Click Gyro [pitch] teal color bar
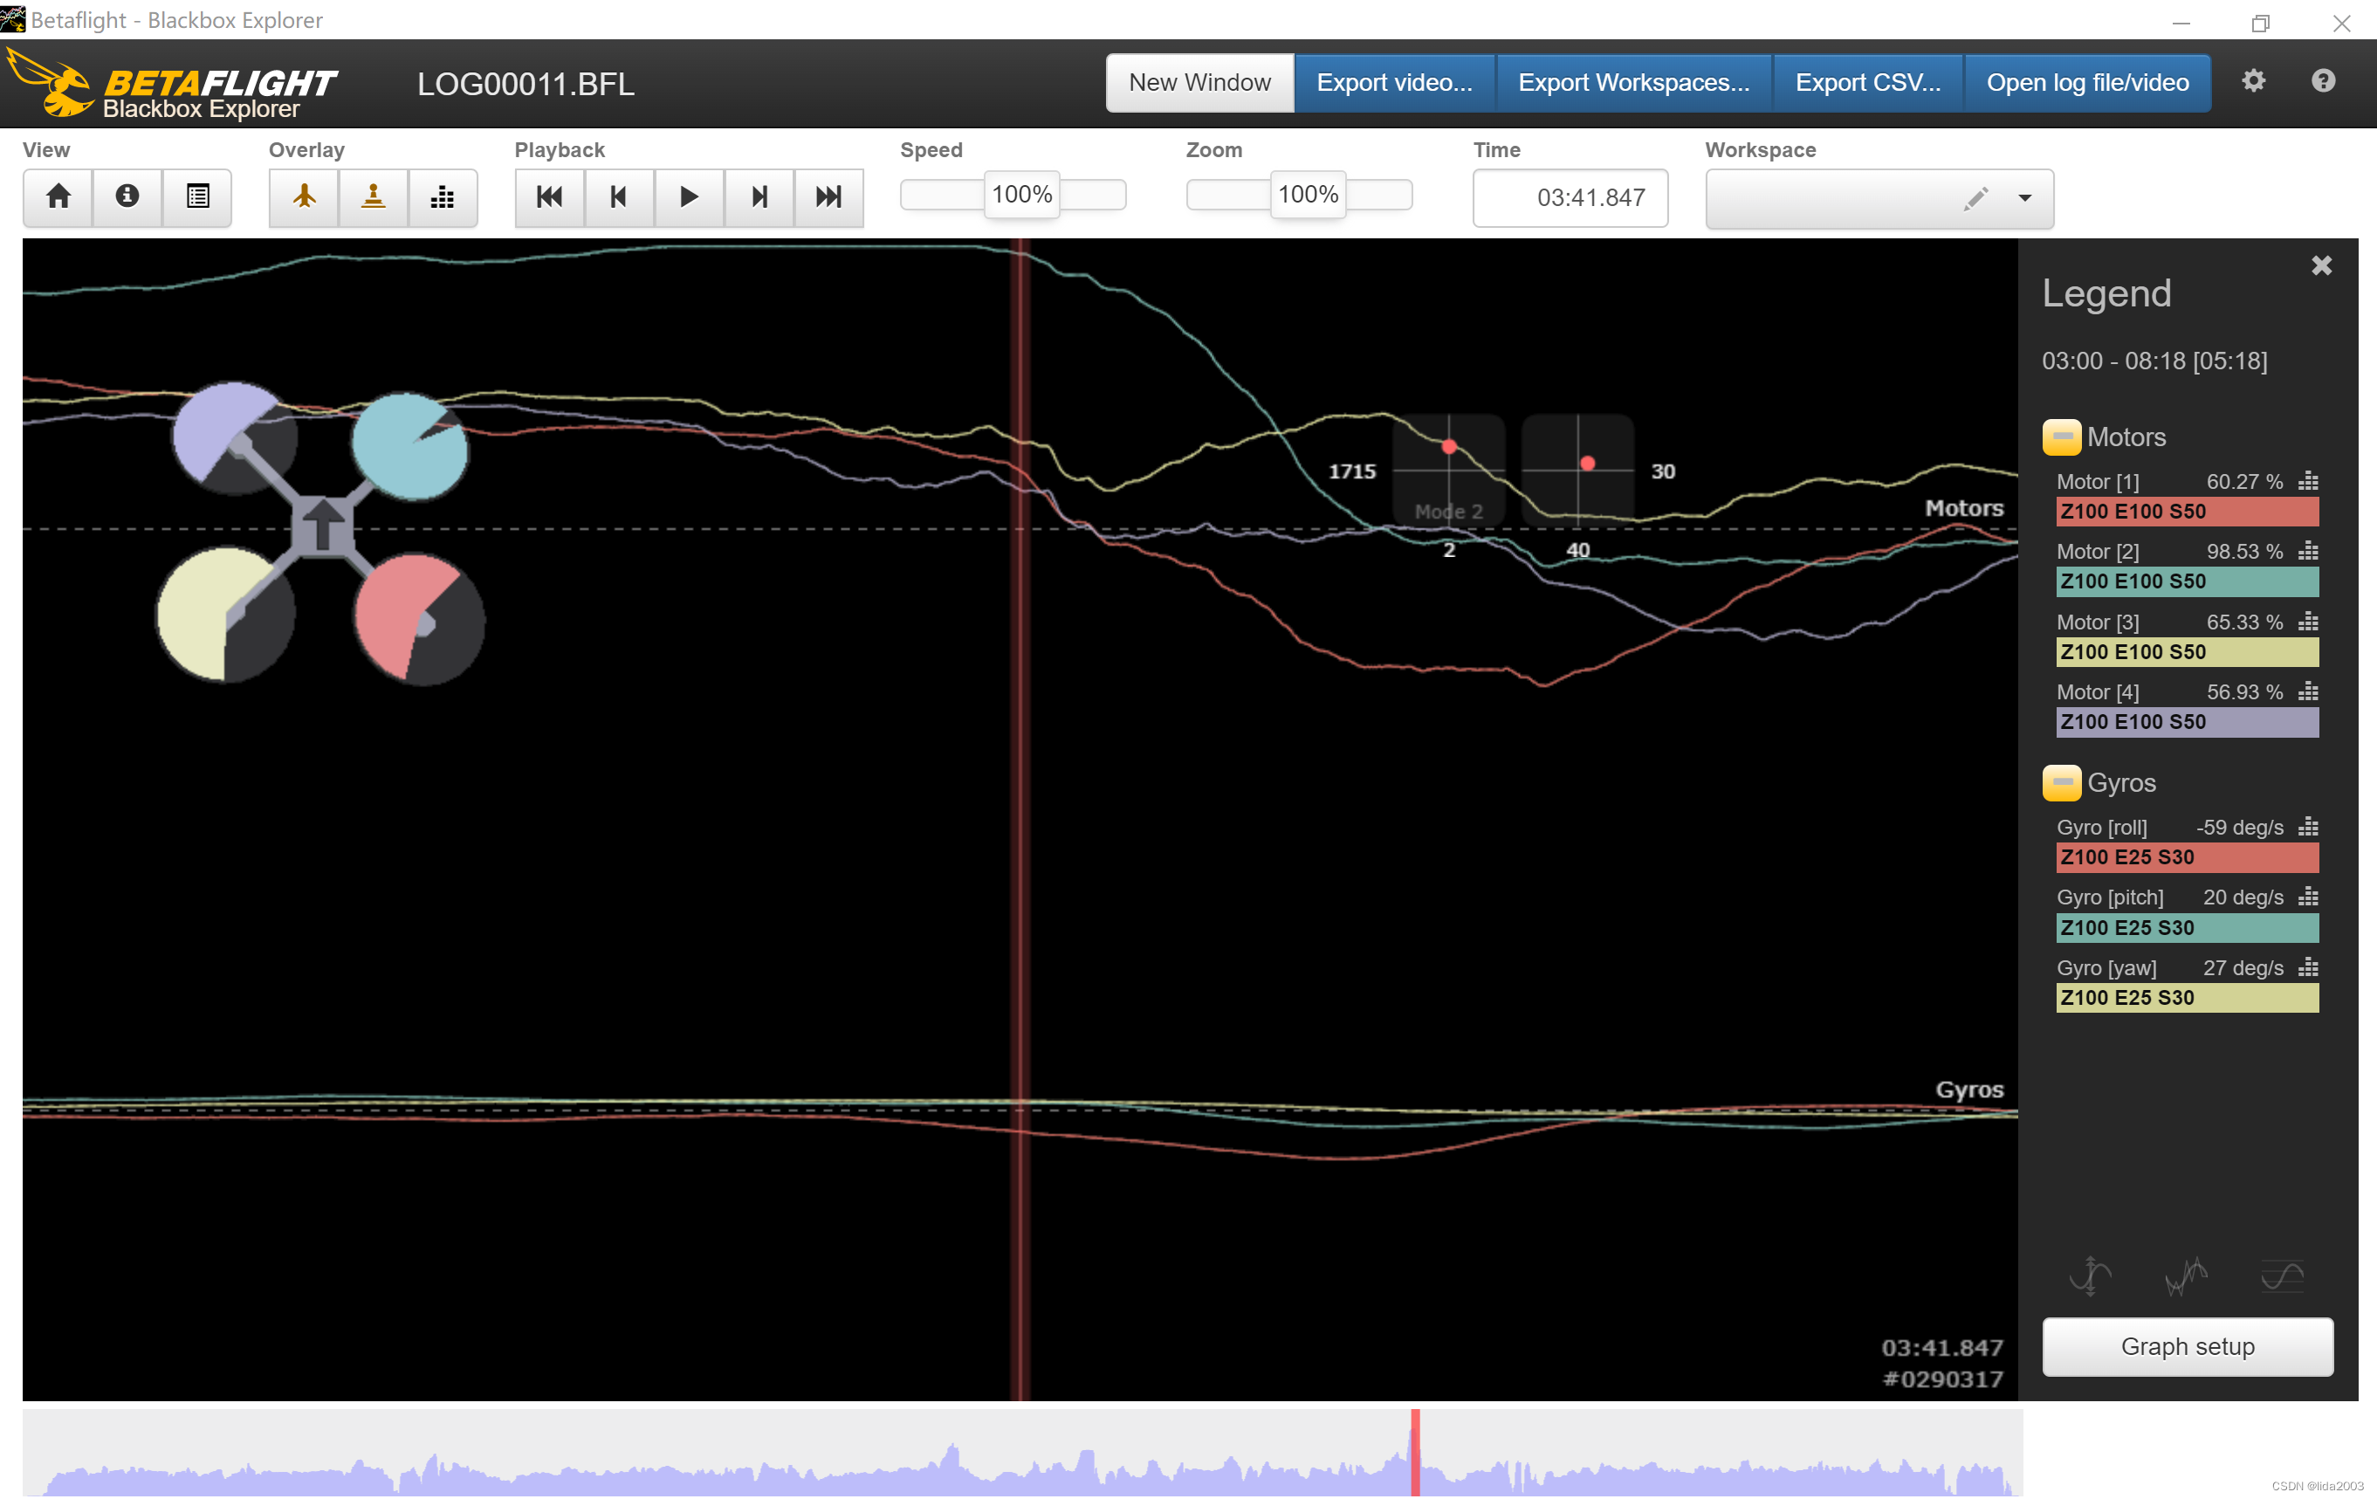Viewport: 2377px width, 1499px height. (2187, 927)
